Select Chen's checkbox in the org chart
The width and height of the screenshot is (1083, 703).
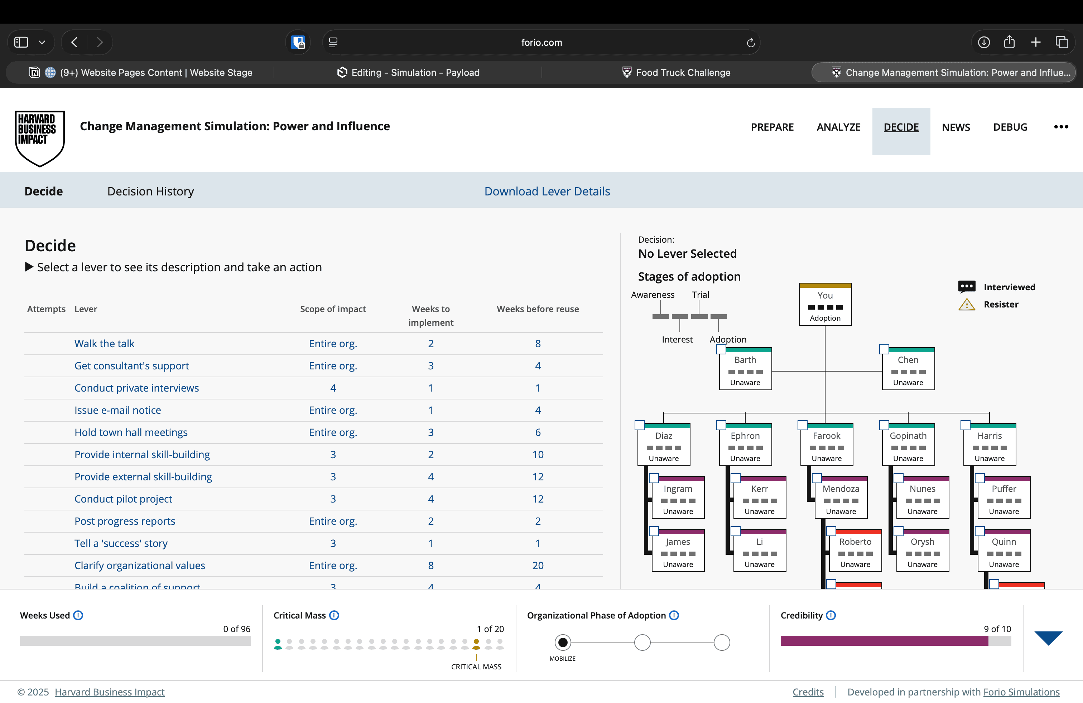point(884,349)
